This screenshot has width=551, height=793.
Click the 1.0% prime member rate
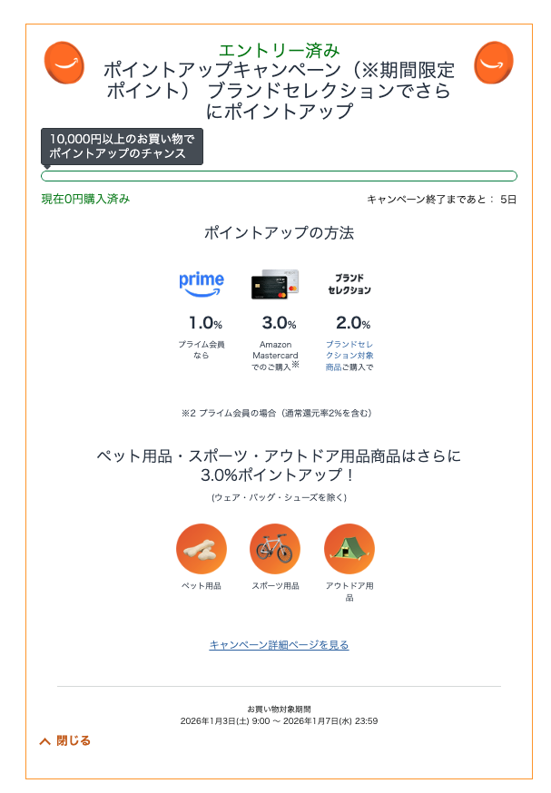205,323
